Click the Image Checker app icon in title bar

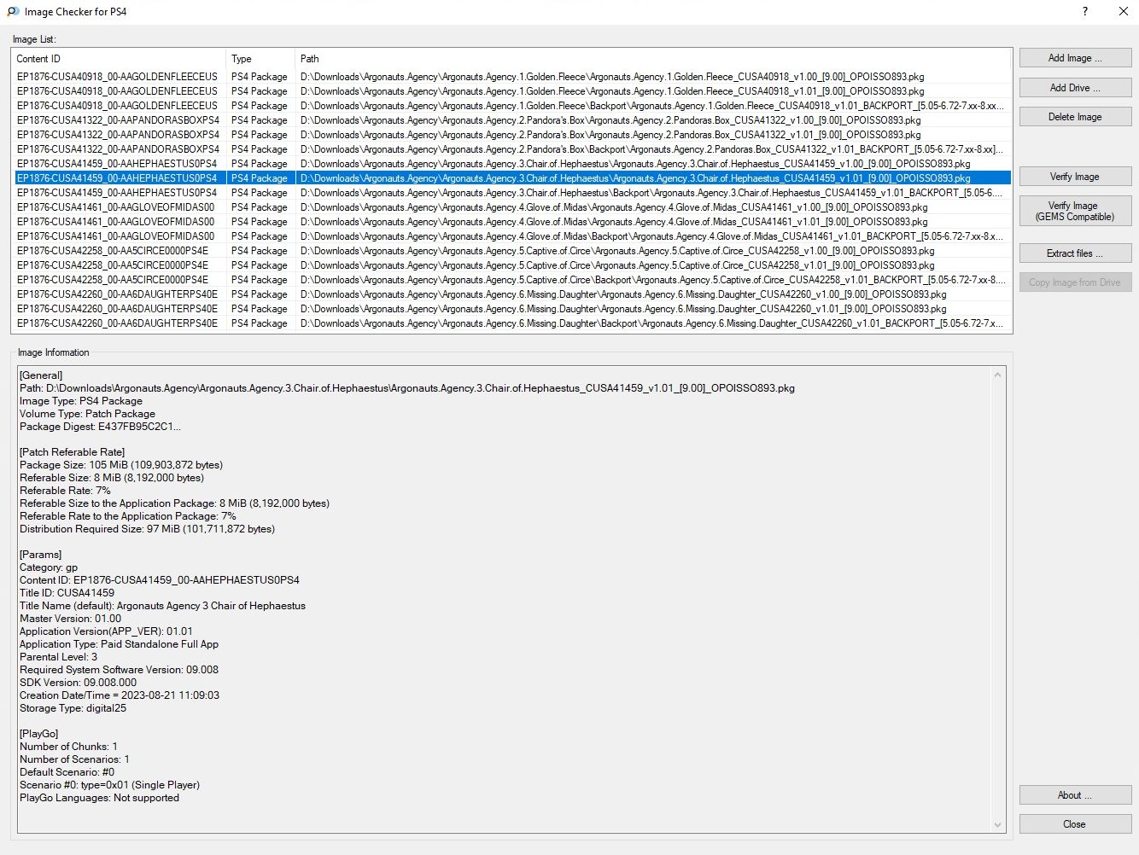(13, 11)
